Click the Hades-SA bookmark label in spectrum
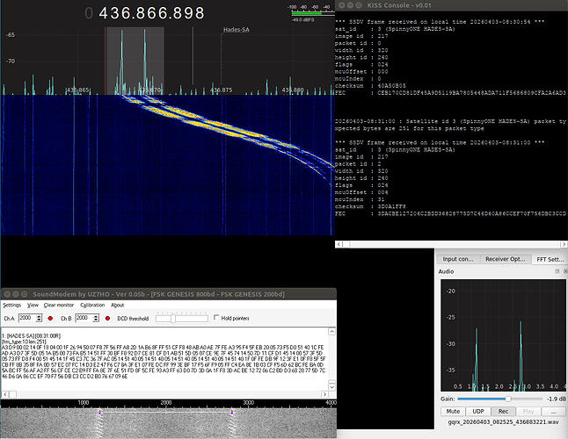568x439 pixels. pyautogui.click(x=237, y=30)
